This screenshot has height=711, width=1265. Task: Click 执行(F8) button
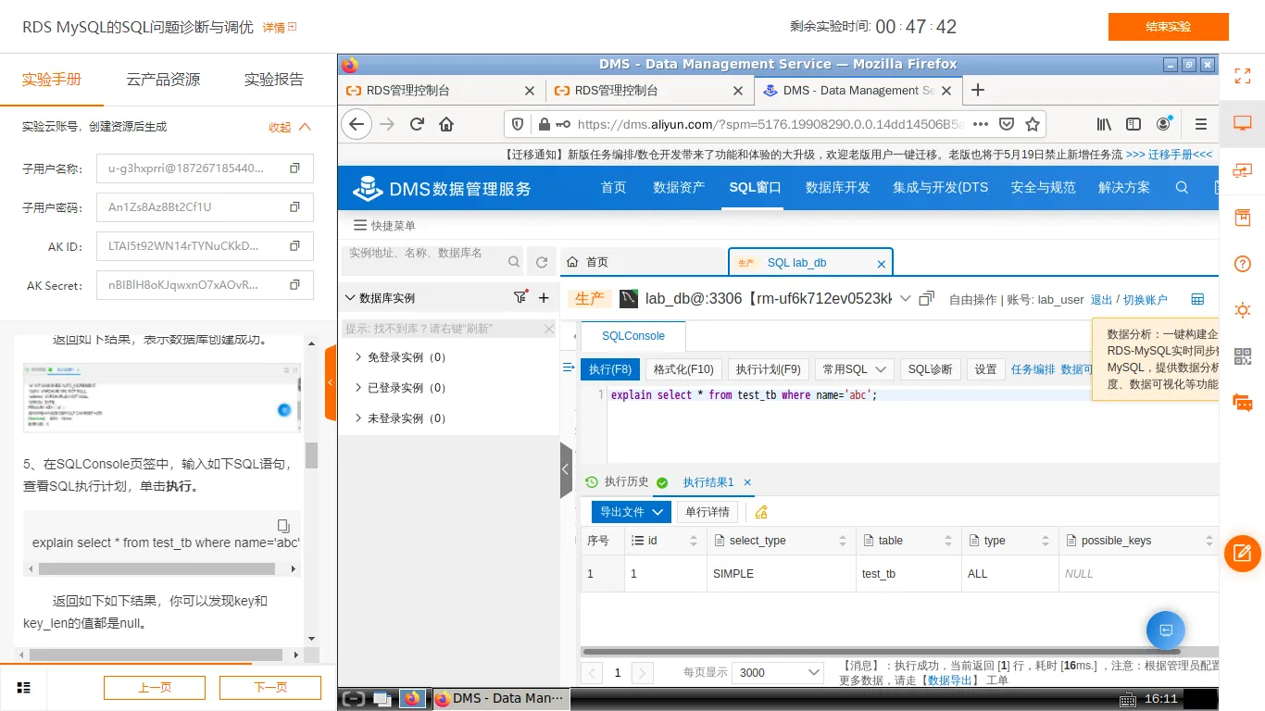click(x=610, y=368)
